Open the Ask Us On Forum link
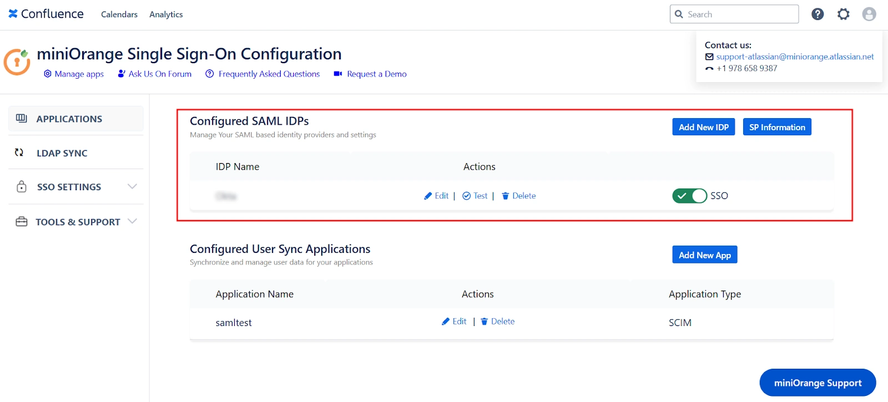The image size is (888, 402). tap(160, 74)
